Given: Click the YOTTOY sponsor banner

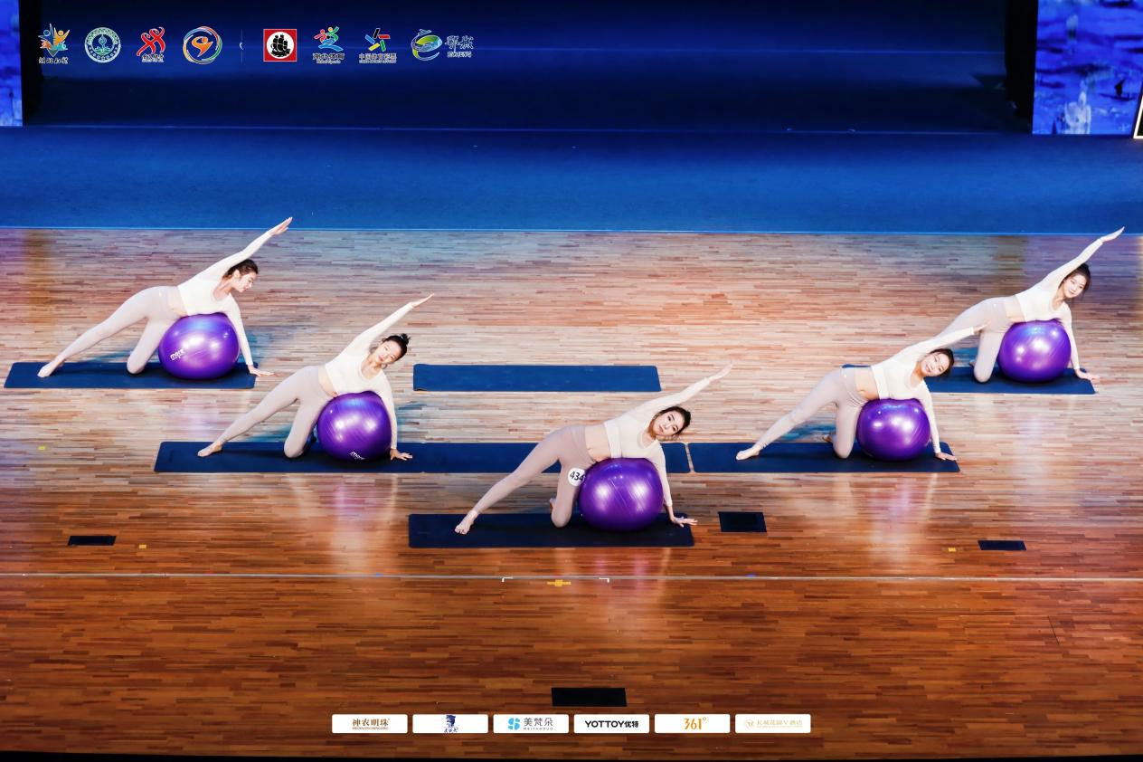Looking at the screenshot, I should (x=611, y=724).
